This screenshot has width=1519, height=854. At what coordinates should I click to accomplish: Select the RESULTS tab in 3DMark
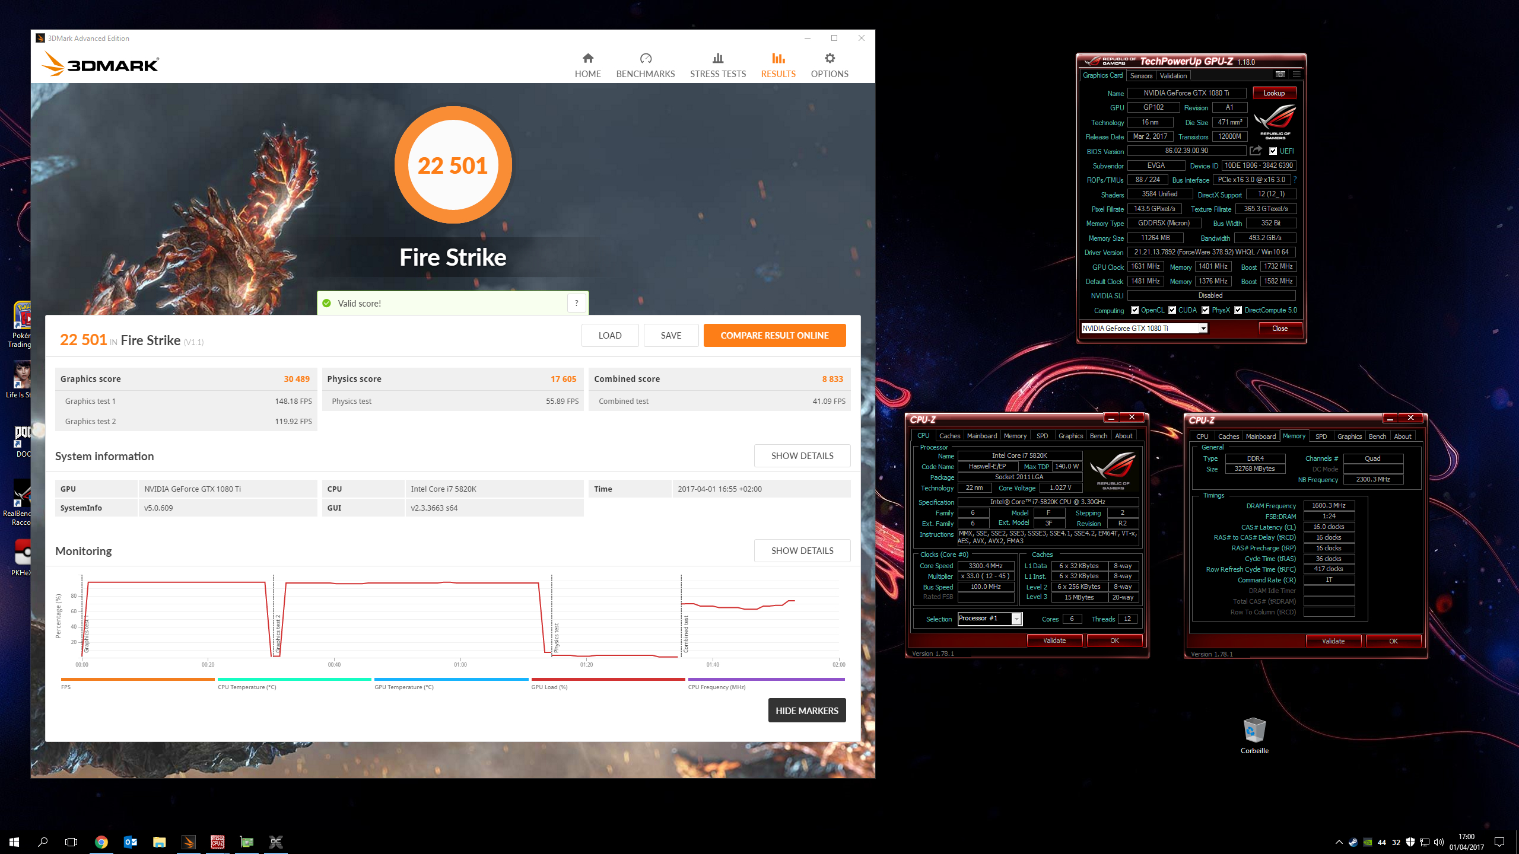tap(778, 65)
